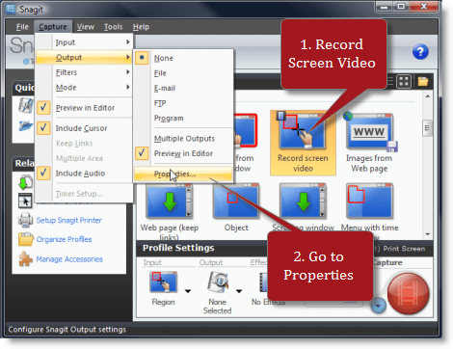Click the profiles list scroll down arrow
This screenshot has width=453, height=349.
tap(428, 234)
